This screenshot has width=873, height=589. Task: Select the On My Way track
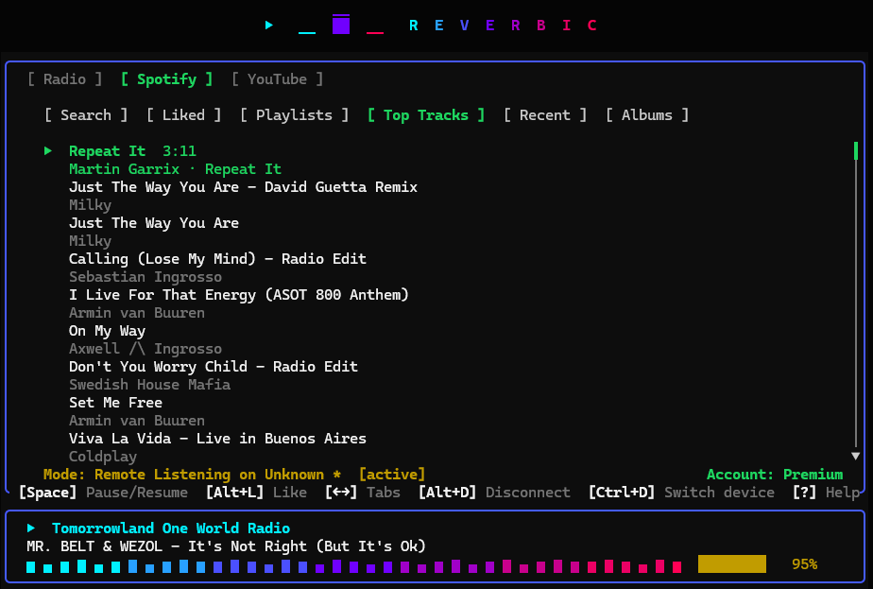tap(107, 331)
